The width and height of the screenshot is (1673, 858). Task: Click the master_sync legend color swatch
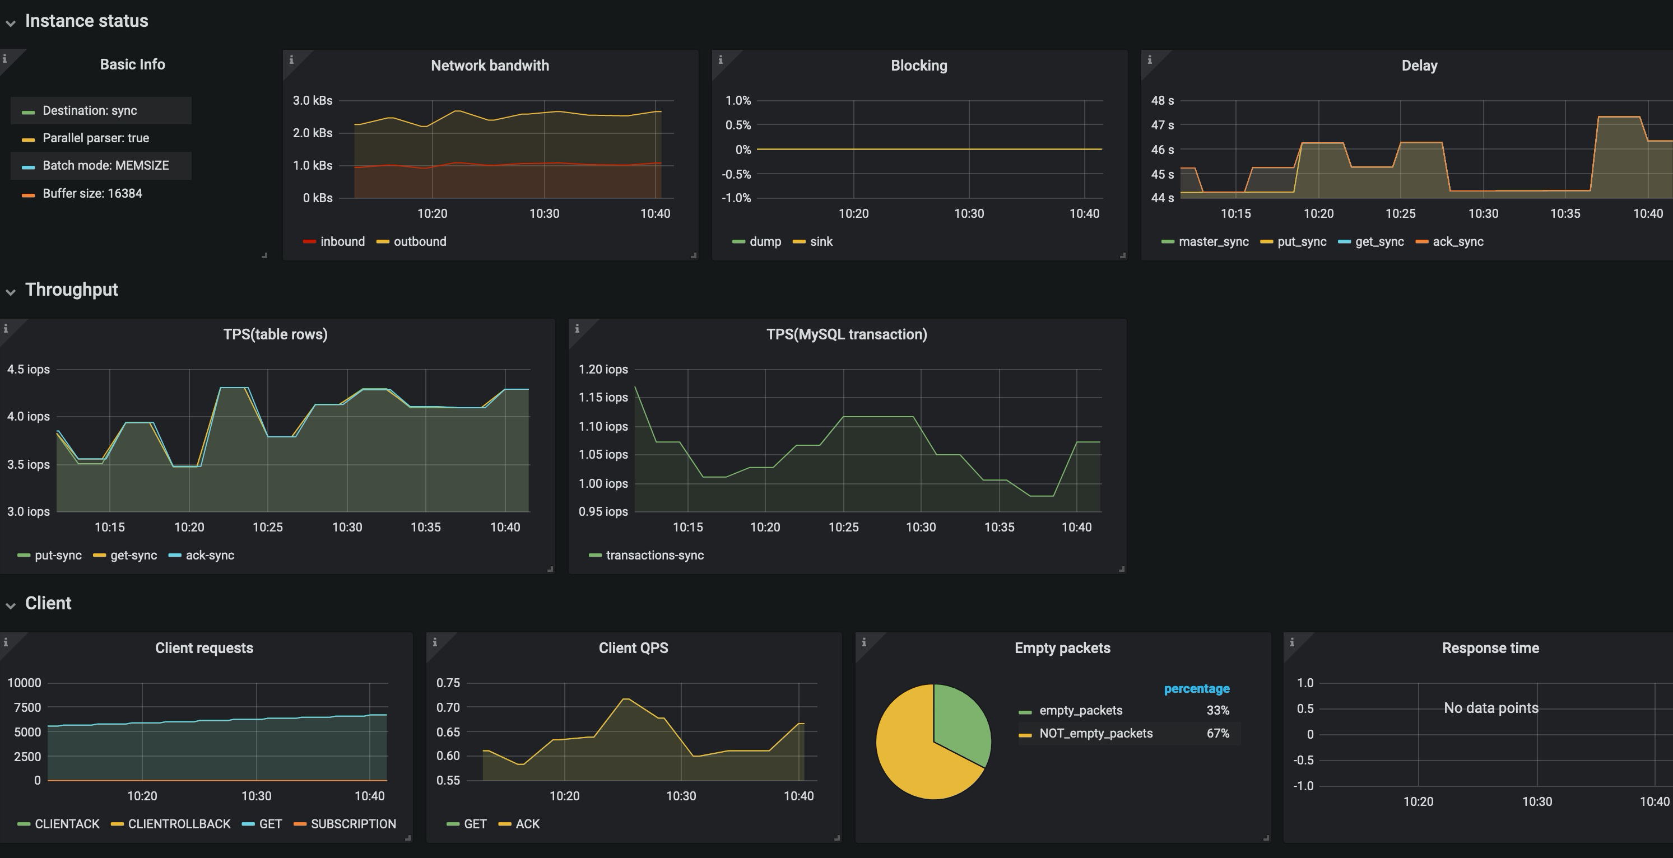pos(1167,242)
